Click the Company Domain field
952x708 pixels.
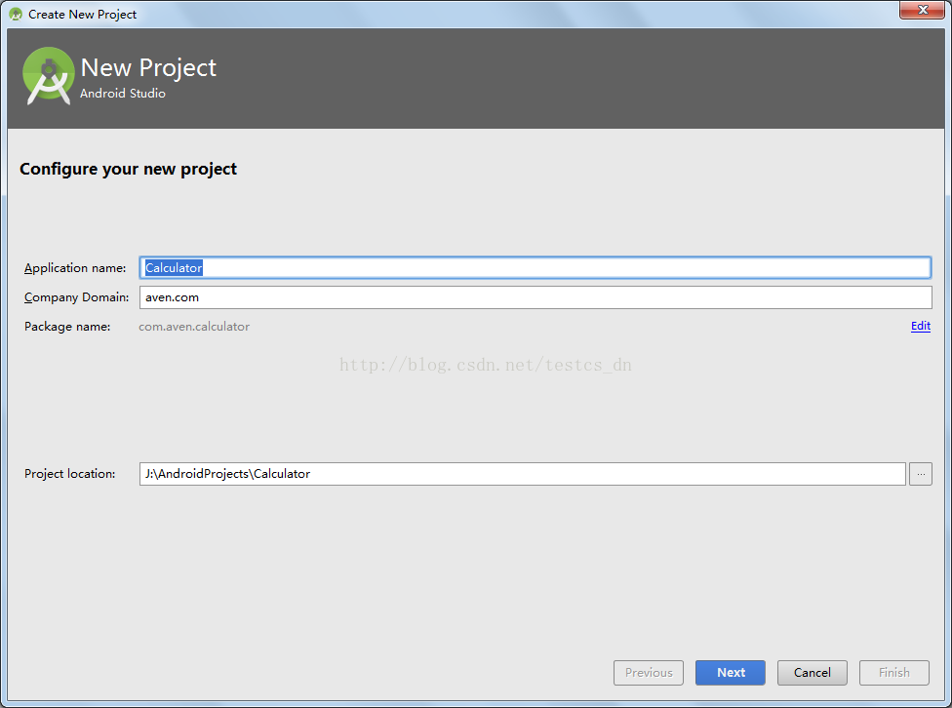[x=535, y=297]
